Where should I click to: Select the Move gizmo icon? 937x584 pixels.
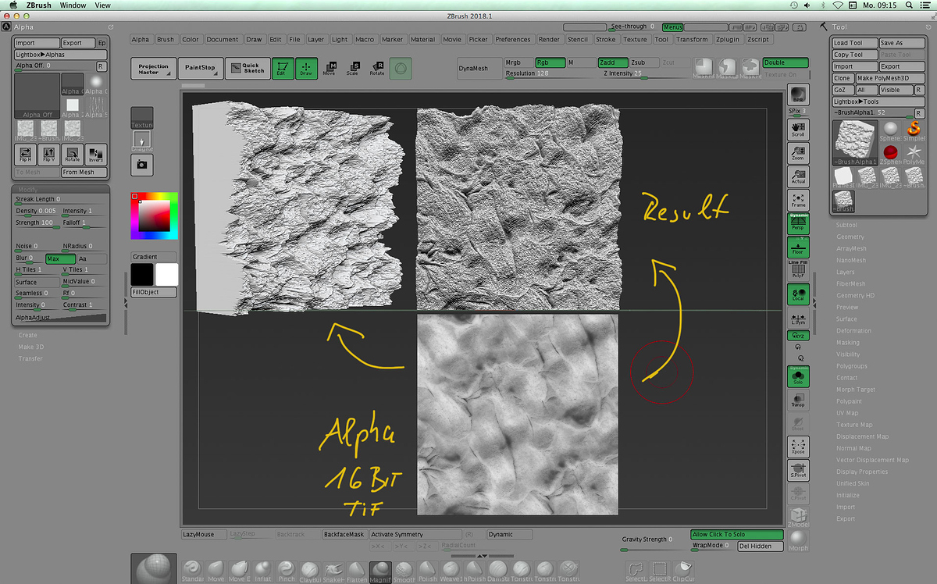pos(330,69)
